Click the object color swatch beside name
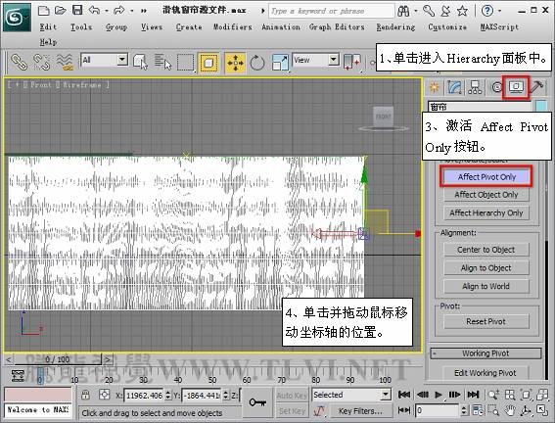 coord(541,106)
